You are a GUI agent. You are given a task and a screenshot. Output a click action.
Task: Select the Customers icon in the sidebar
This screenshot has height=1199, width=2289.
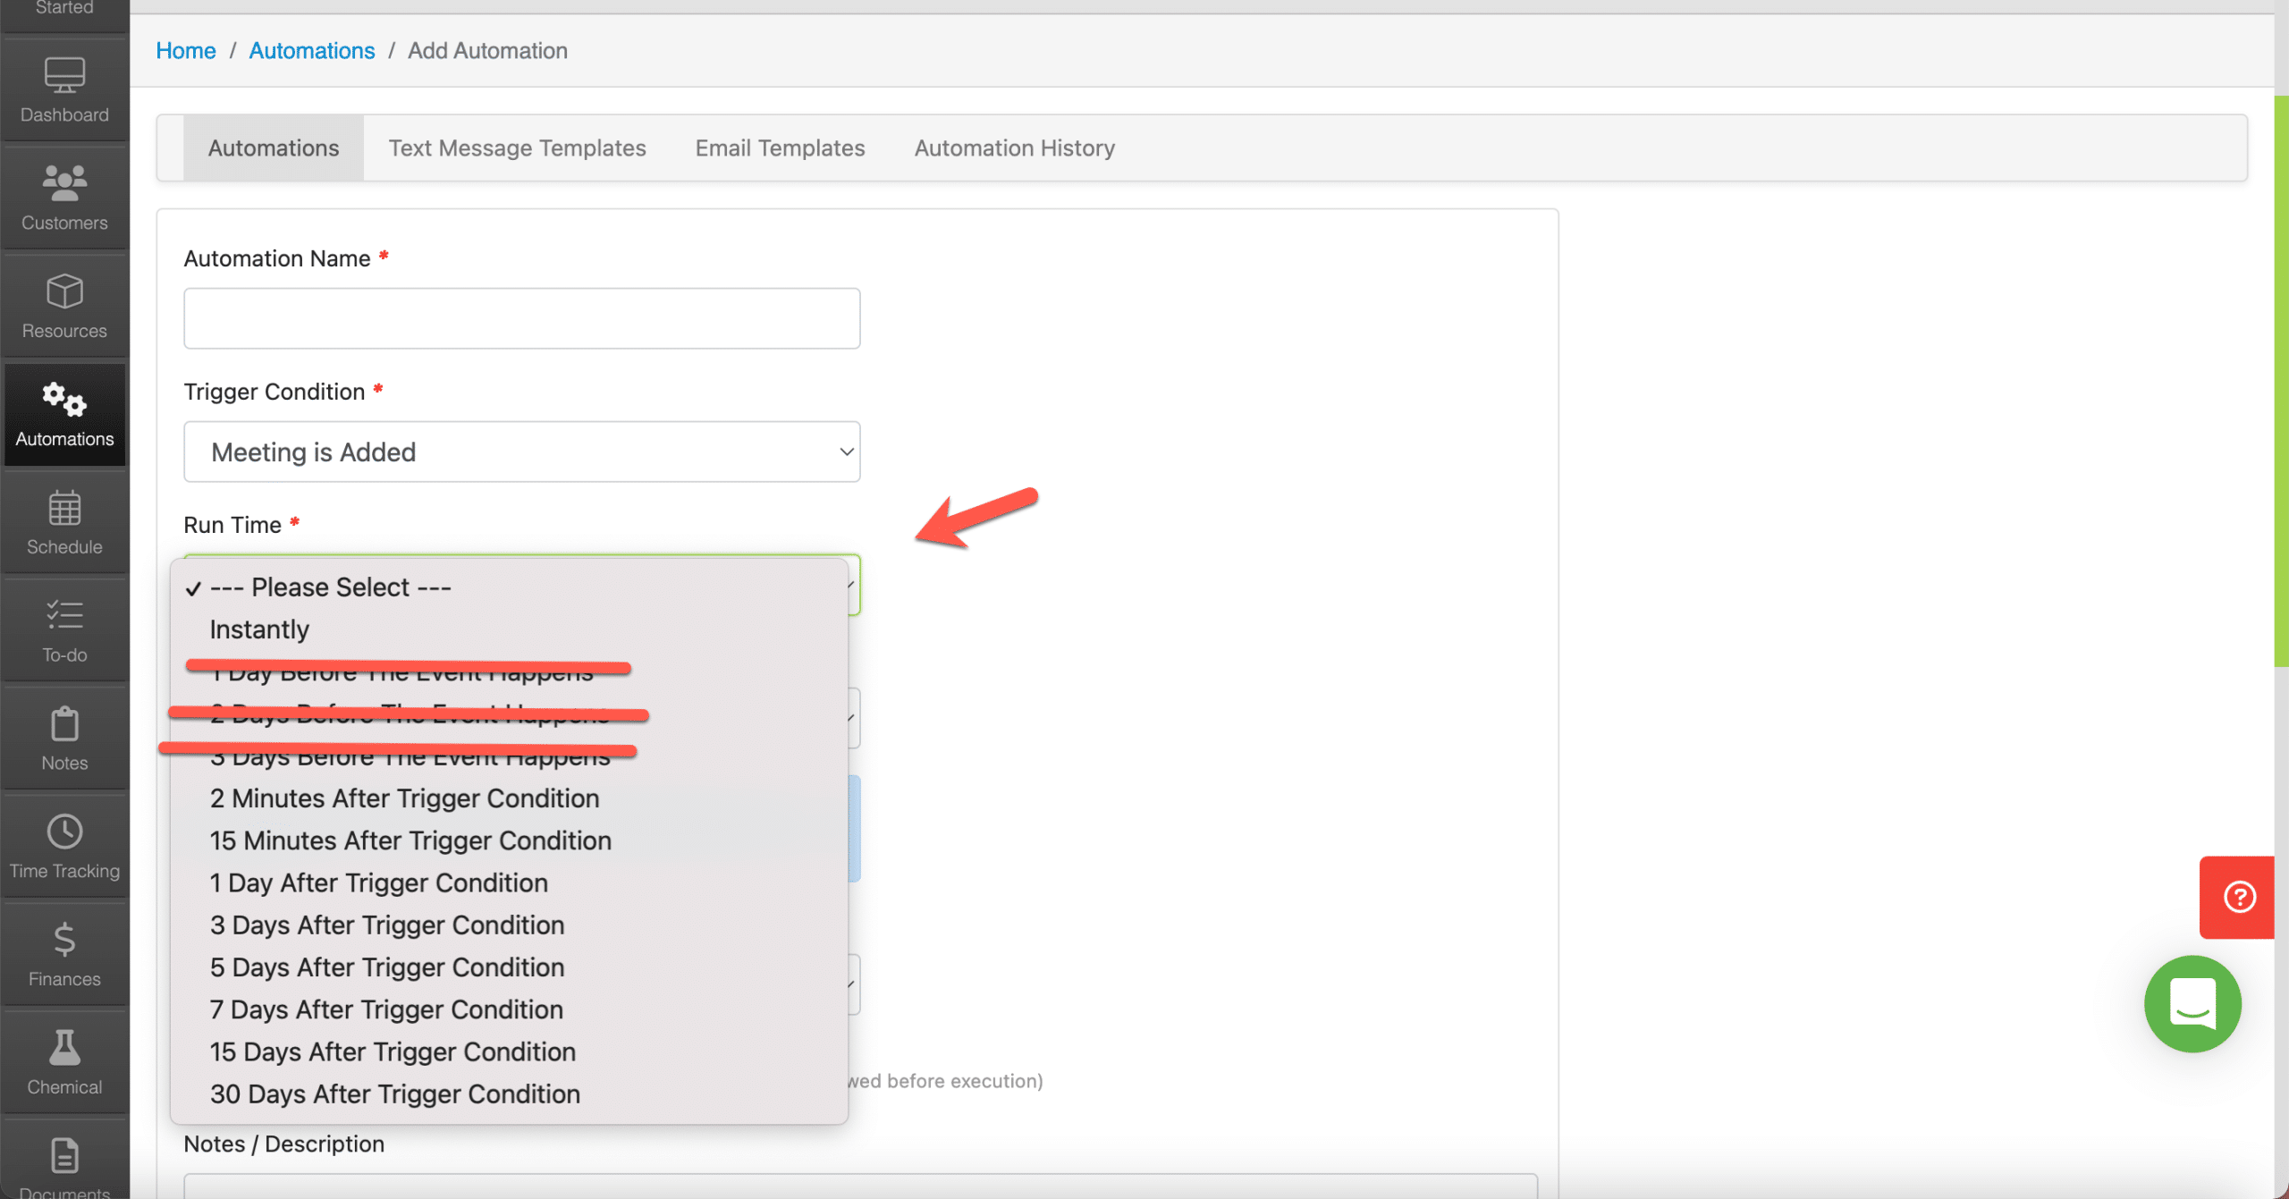tap(63, 197)
